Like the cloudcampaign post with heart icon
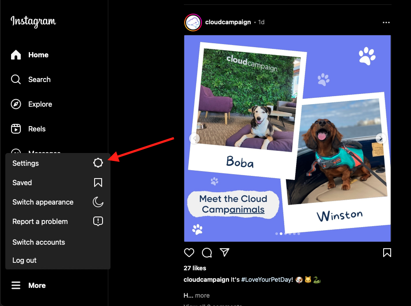Image resolution: width=411 pixels, height=306 pixels. [189, 252]
